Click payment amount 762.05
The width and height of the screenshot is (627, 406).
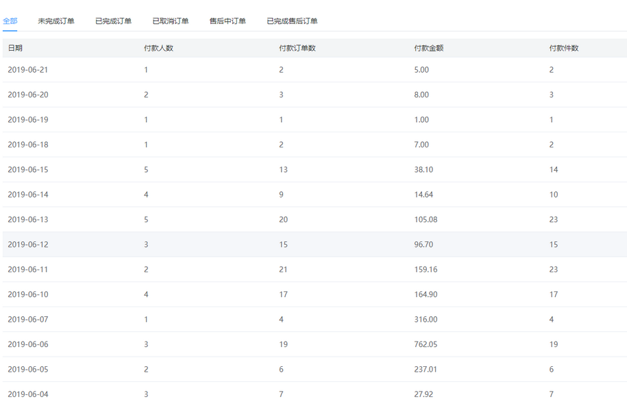pos(426,344)
